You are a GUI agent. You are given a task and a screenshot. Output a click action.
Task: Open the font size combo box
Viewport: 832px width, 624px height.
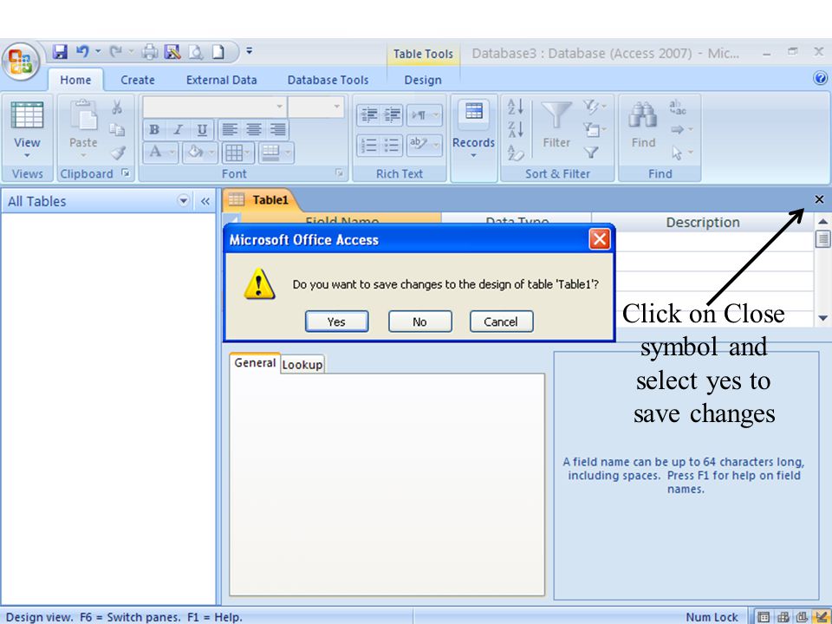(x=315, y=107)
